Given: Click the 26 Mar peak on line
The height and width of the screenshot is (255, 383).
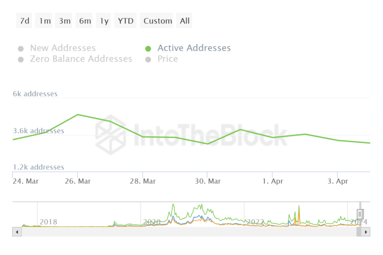Looking at the screenshot, I should (x=78, y=115).
